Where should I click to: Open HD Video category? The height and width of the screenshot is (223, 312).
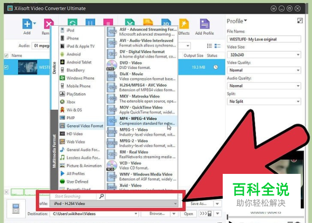(x=82, y=133)
